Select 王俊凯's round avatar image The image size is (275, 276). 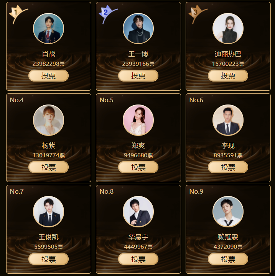pos(48,212)
